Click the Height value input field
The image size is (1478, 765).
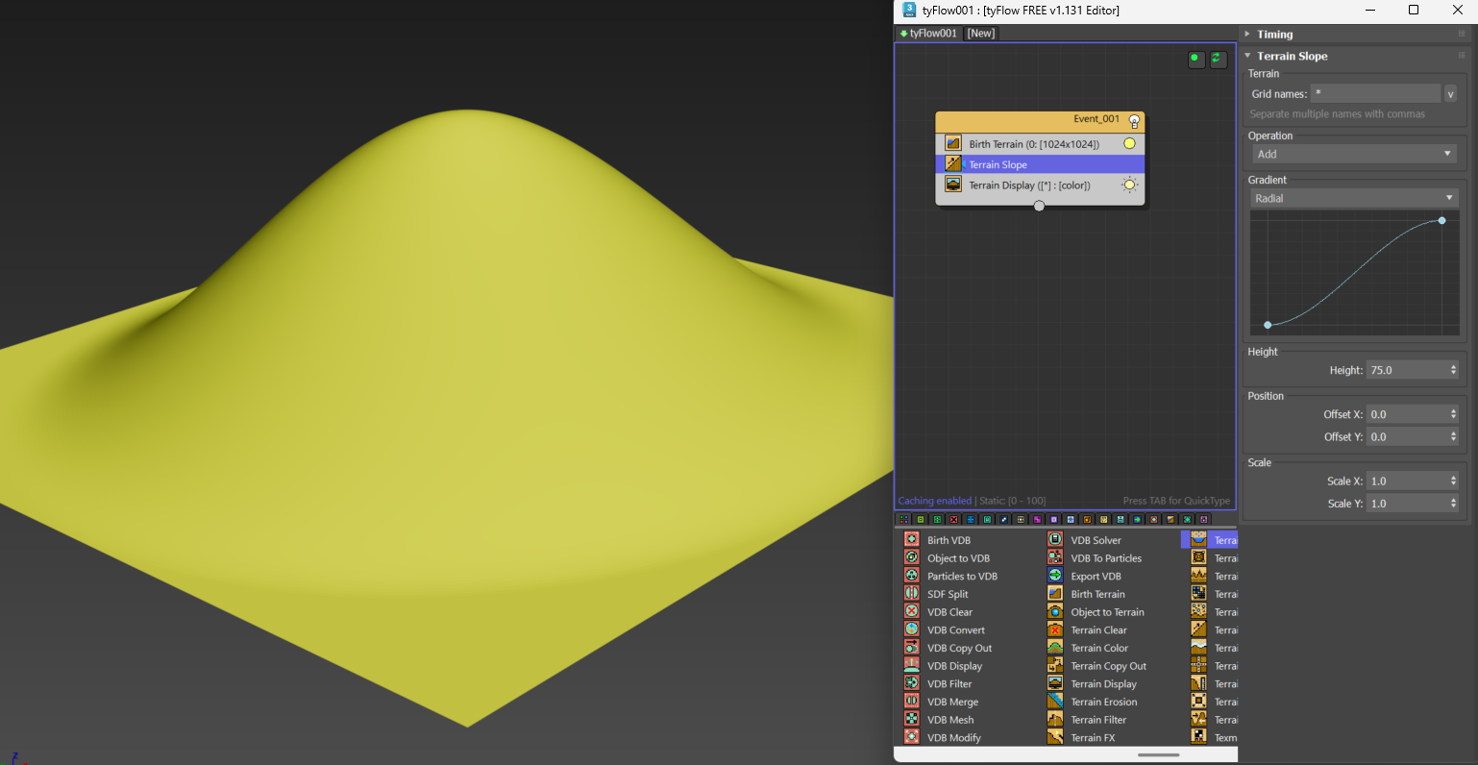tap(1406, 370)
